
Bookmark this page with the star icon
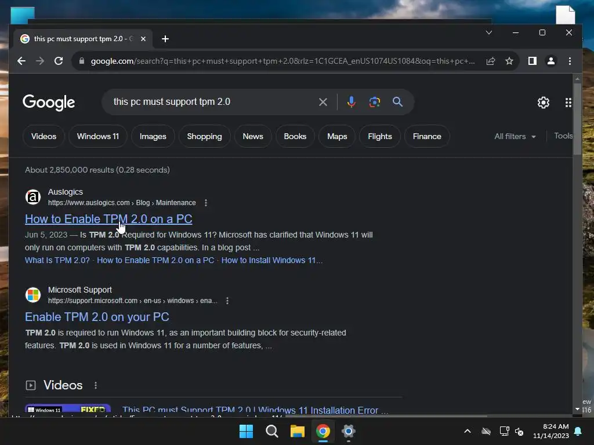(509, 61)
